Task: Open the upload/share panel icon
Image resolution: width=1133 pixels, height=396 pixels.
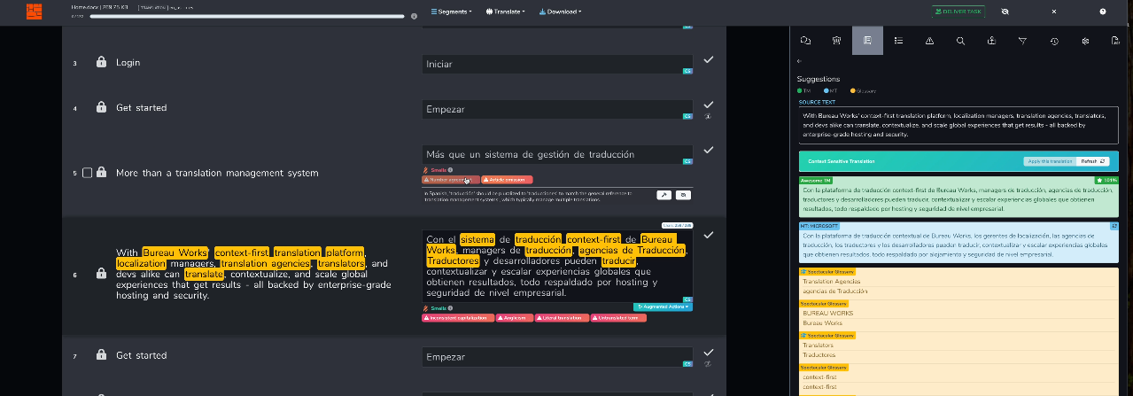Action: click(991, 41)
